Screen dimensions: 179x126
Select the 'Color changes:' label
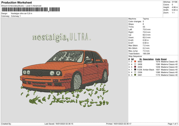135,21
